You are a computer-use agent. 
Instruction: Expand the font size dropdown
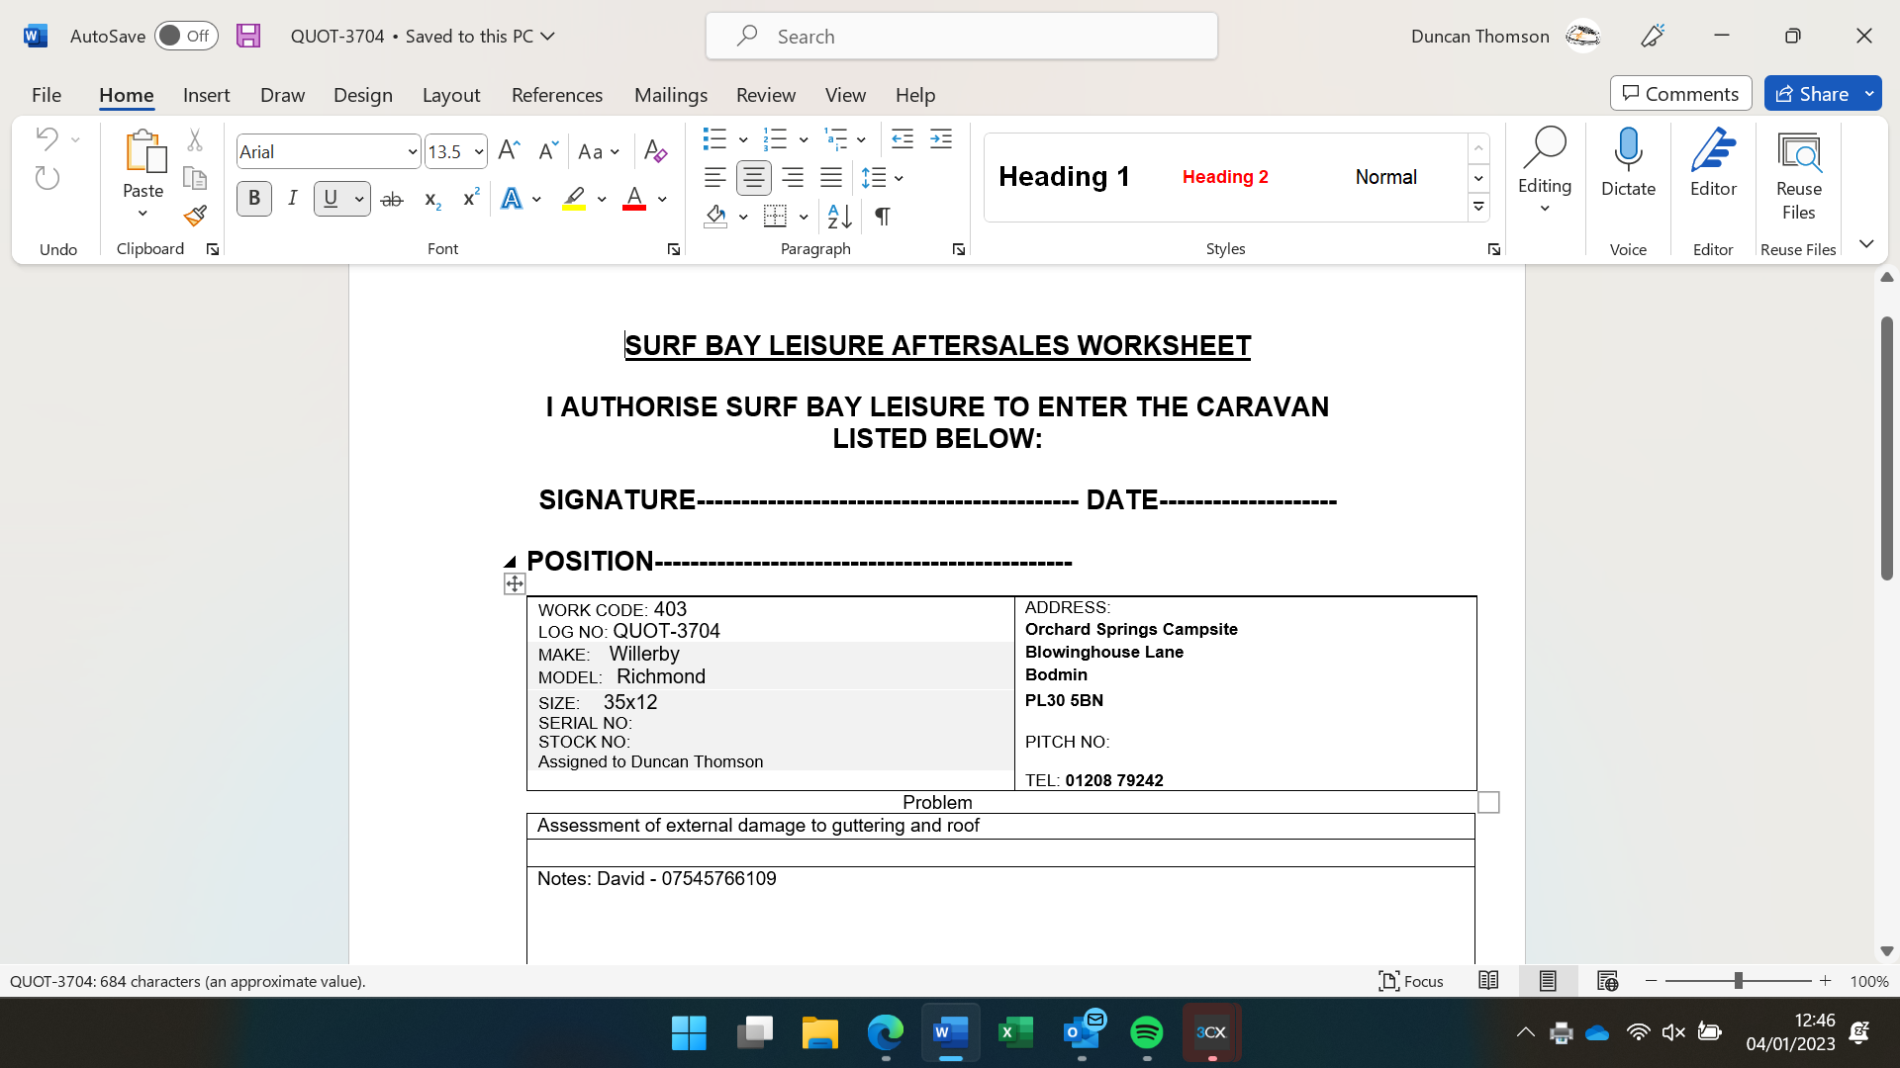[x=479, y=152]
